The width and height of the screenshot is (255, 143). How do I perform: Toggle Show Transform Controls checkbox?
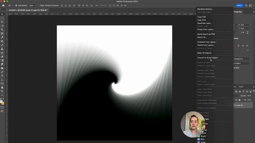(38, 6)
